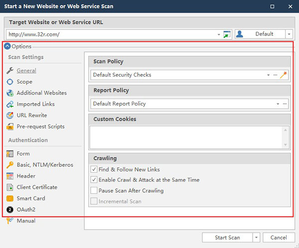299x248 pixels.
Task: Uncheck Find & Follow New Links
Action: [x=94, y=169]
